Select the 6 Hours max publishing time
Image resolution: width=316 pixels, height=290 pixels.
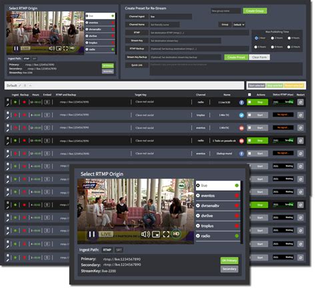point(256,47)
